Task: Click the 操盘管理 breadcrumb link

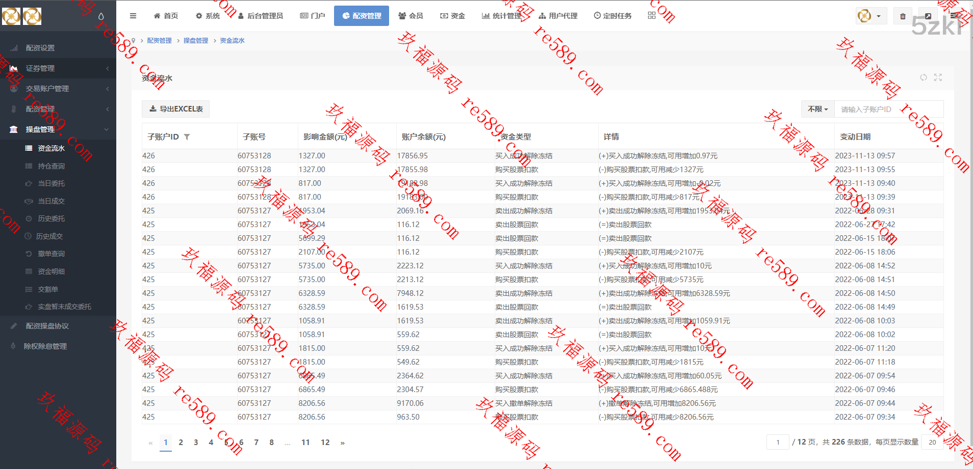Action: pyautogui.click(x=195, y=41)
